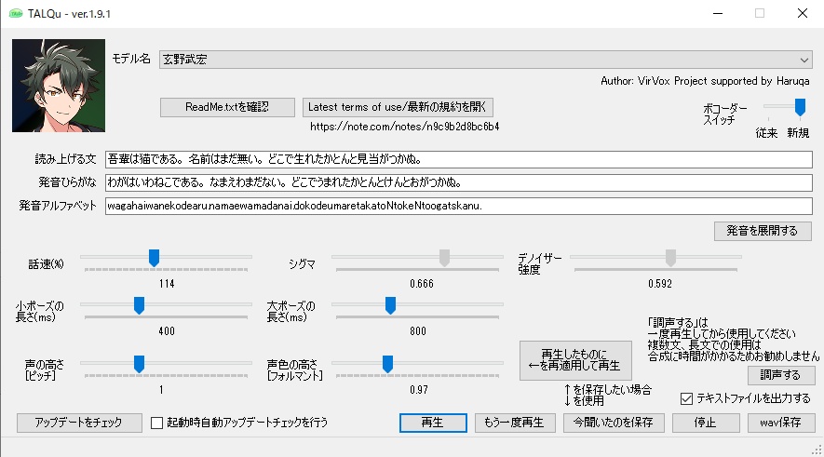Click the window resize grip corner

pos(817,450)
